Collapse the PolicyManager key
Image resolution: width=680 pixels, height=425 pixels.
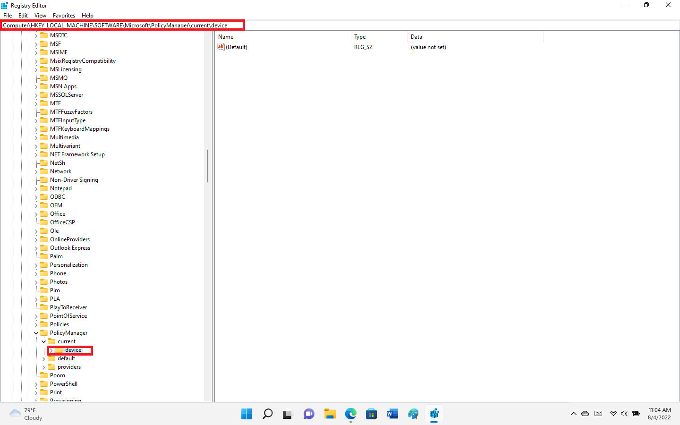(36, 333)
